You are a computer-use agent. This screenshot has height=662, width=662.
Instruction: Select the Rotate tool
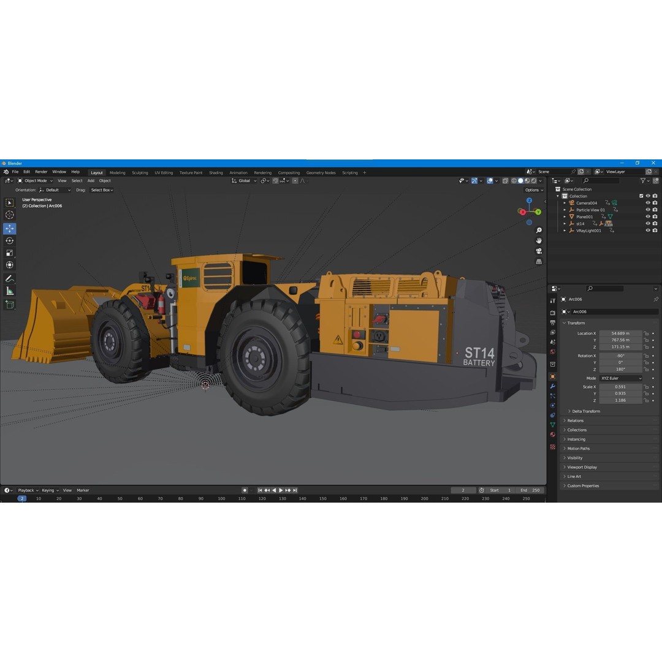[x=10, y=241]
